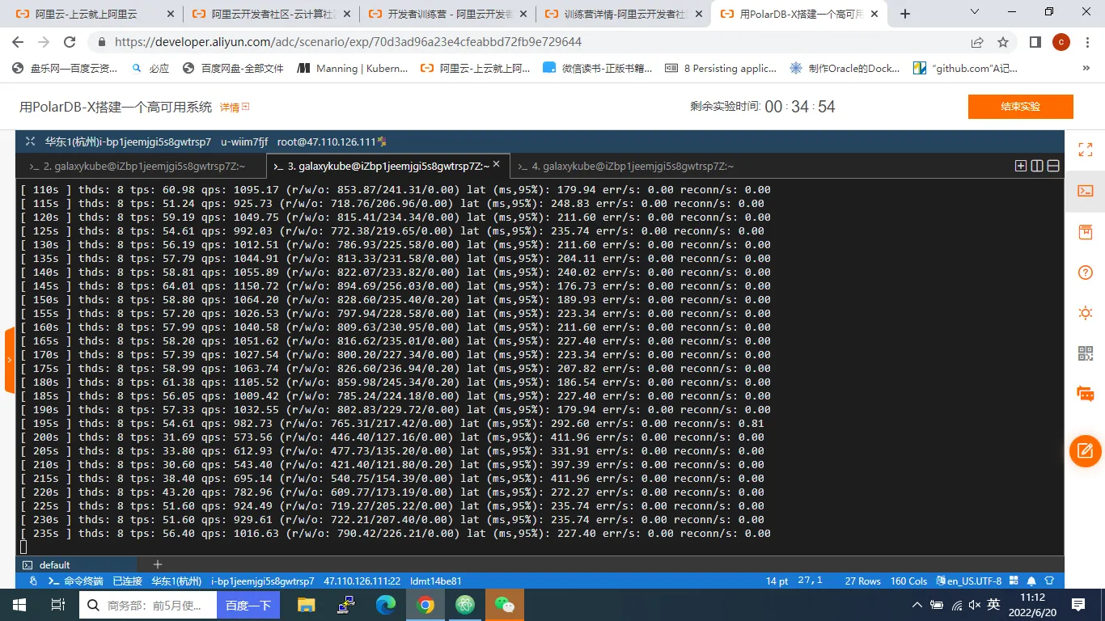Click 160 Cols in the status bar
The height and width of the screenshot is (621, 1105).
[909, 581]
